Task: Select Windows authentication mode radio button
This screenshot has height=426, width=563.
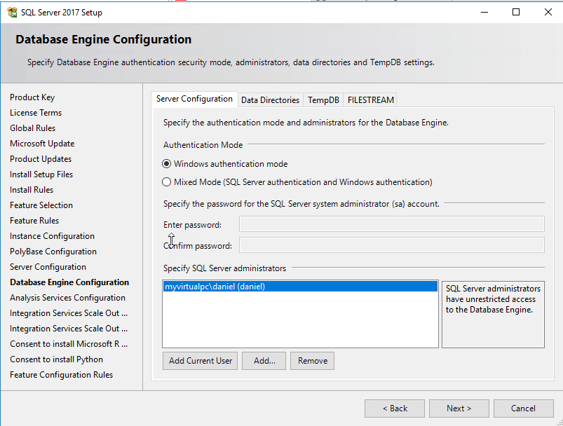Action: pos(167,164)
